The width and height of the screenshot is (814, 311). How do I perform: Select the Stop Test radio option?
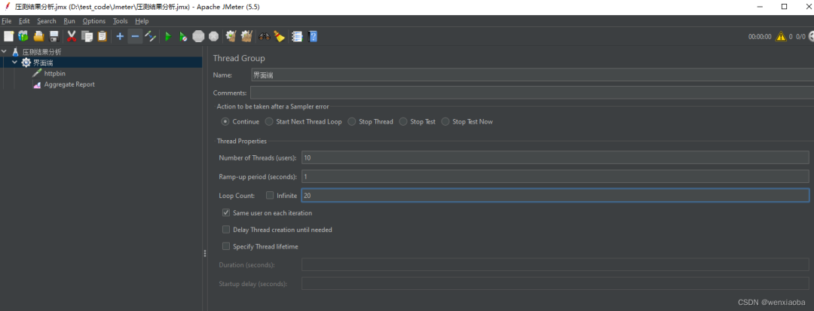(402, 122)
